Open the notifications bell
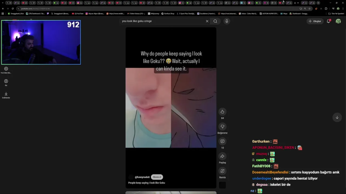346x194 pixels. point(328,21)
